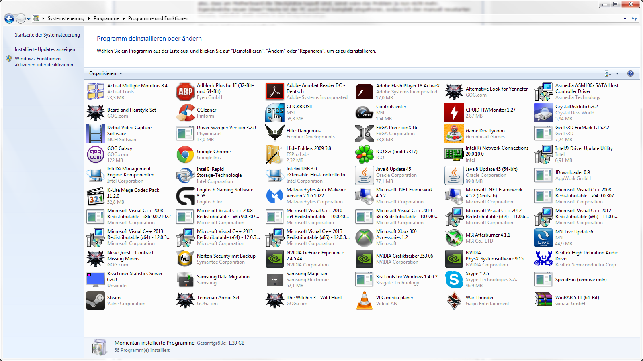Select the Microsoft Xbox 360 Accessories icon
The height and width of the screenshot is (361, 643).
(x=365, y=238)
